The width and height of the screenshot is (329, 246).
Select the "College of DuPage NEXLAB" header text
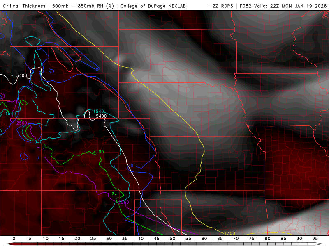pos(153,6)
